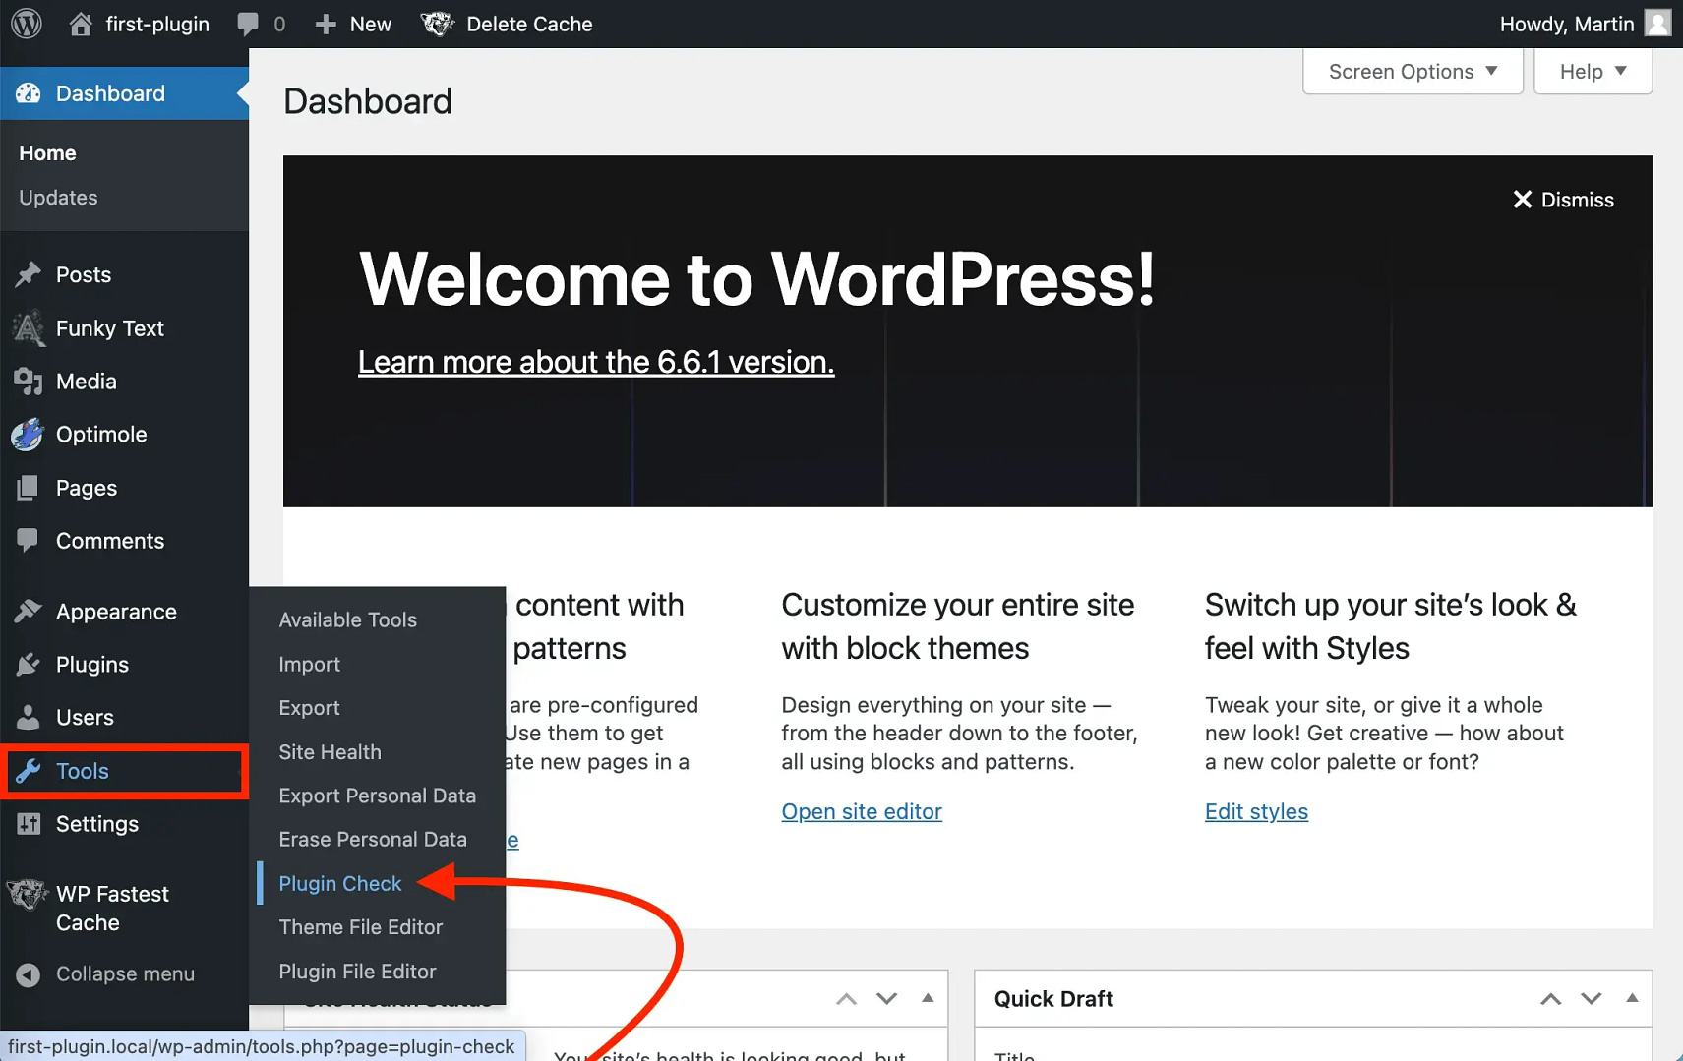Open the Plugins menu label

tap(92, 665)
